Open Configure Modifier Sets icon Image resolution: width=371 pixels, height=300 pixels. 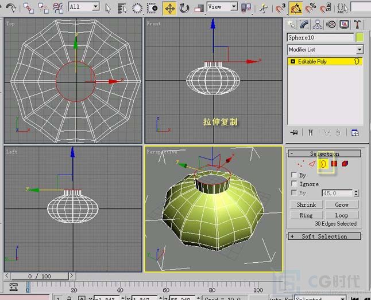[355, 133]
